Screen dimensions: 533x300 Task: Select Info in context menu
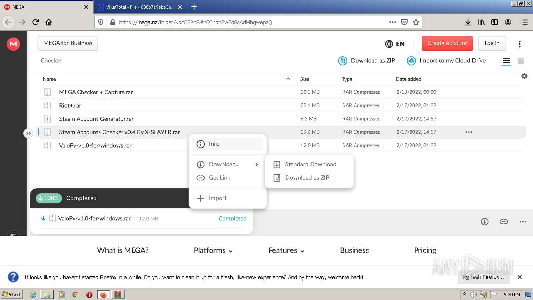(x=228, y=144)
